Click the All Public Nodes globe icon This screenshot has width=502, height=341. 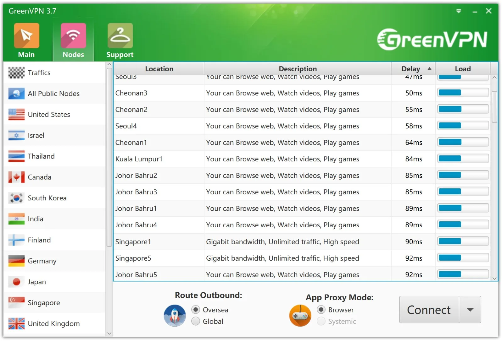[x=16, y=94]
